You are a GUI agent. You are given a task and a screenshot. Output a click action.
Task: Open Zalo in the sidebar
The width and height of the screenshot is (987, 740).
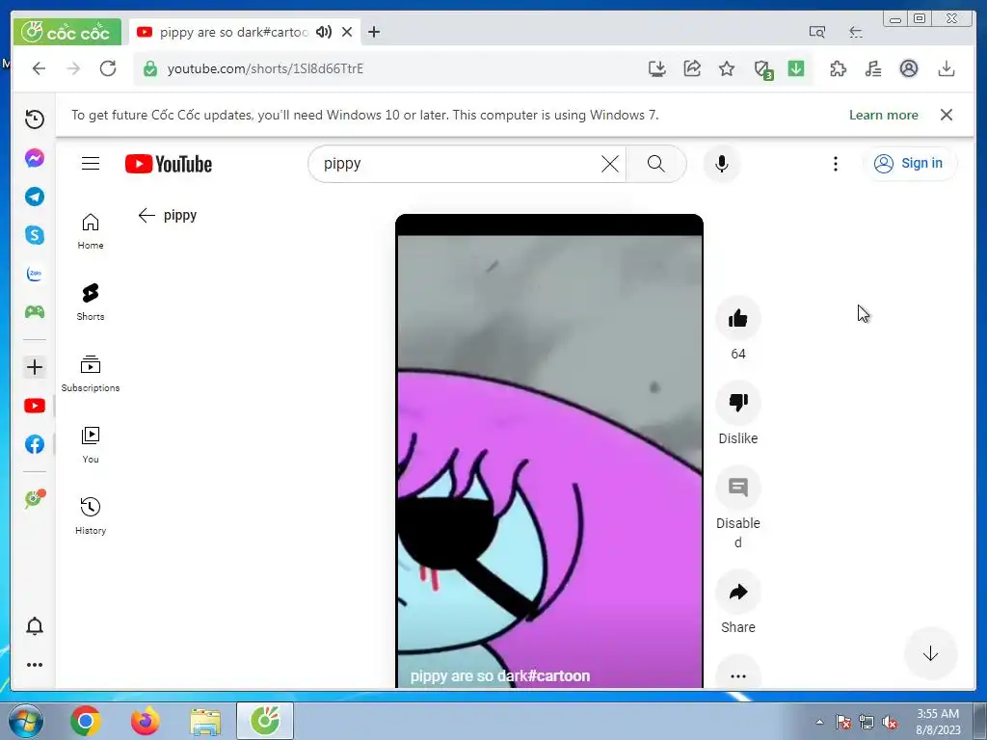tap(35, 274)
